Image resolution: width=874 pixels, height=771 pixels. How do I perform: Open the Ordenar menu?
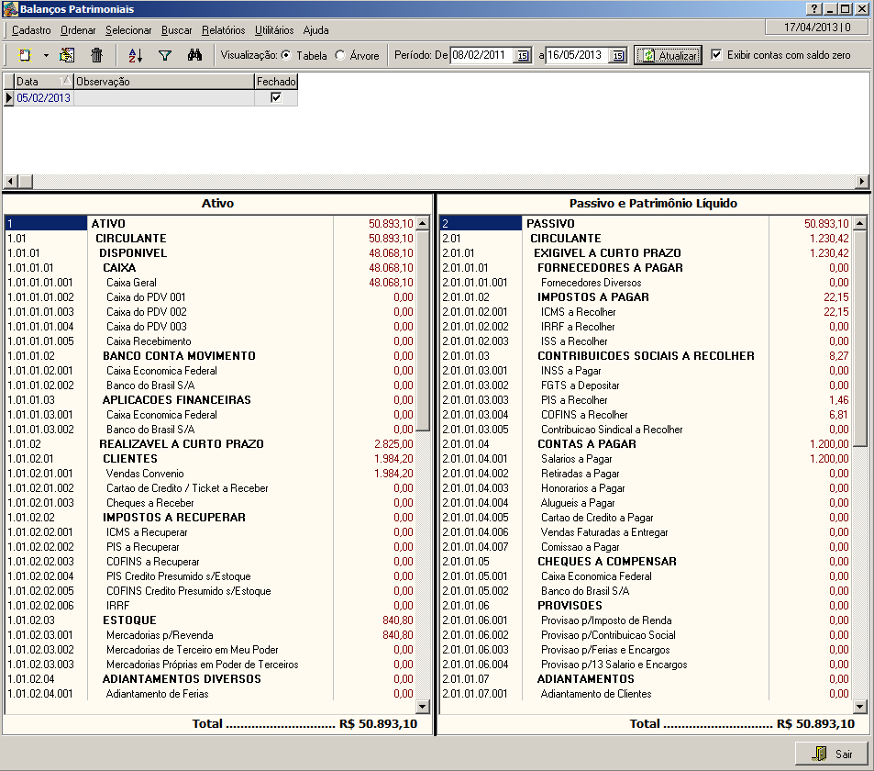pos(78,30)
